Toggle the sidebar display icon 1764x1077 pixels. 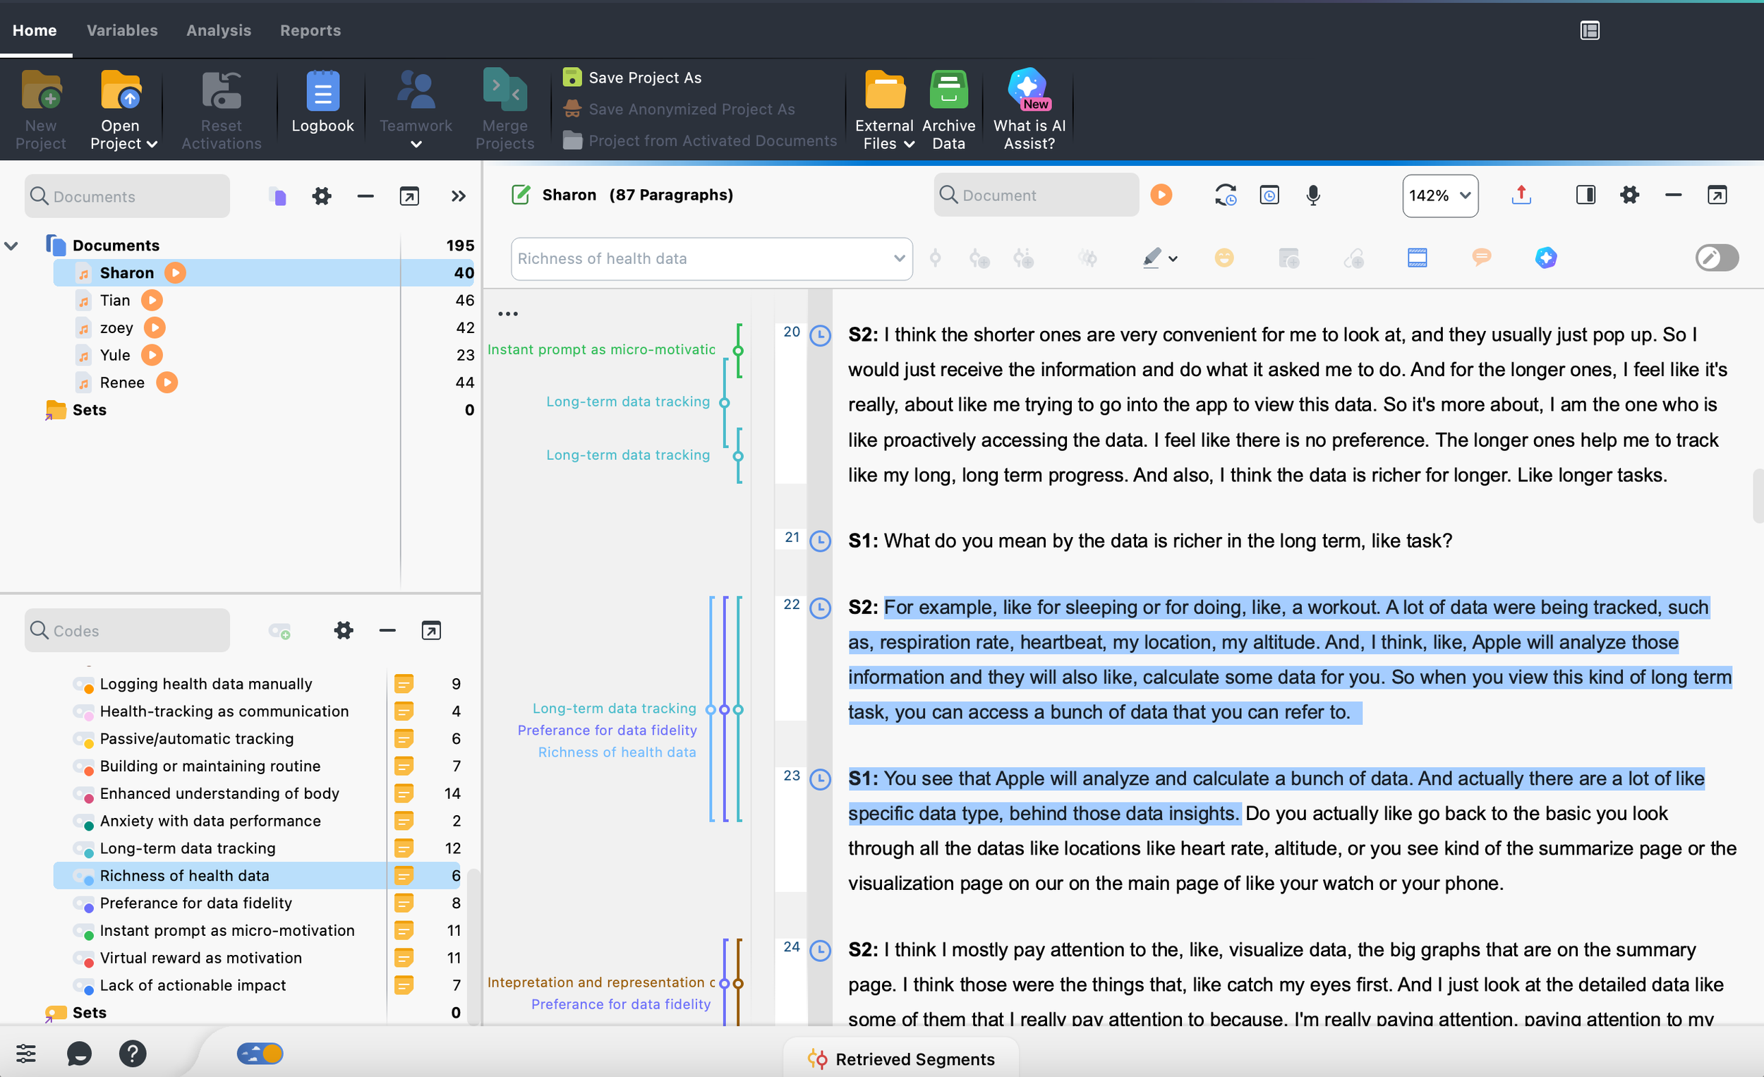click(x=1585, y=195)
